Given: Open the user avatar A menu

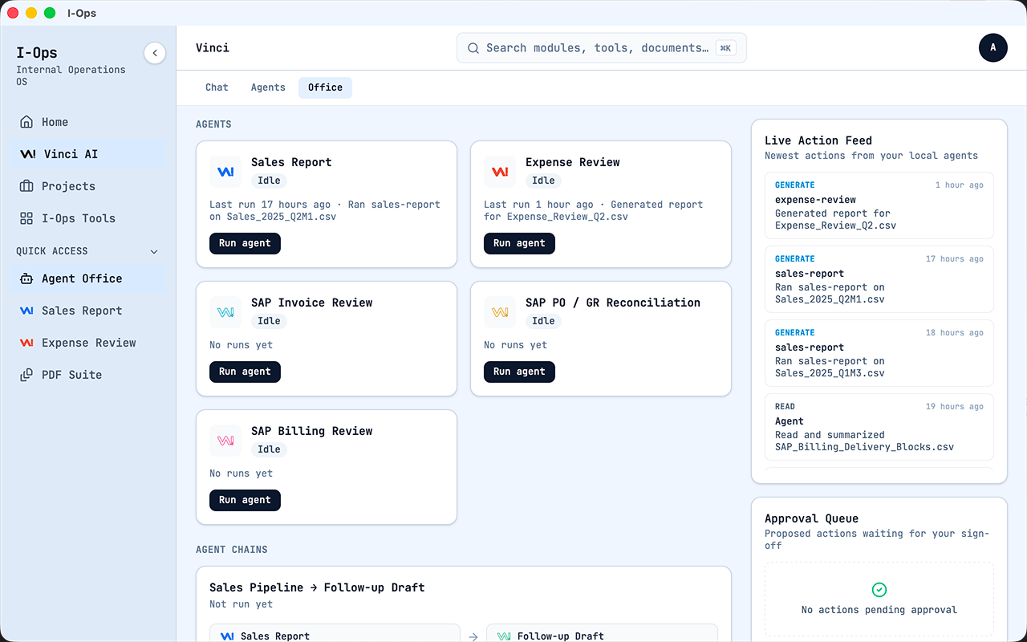Looking at the screenshot, I should click(993, 47).
